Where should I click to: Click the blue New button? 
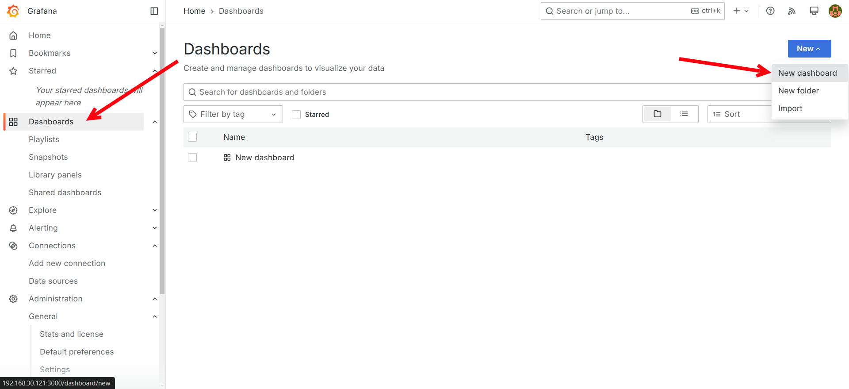coord(809,49)
